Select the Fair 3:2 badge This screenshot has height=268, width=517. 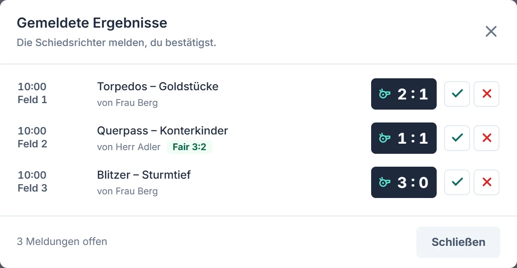pyautogui.click(x=190, y=147)
